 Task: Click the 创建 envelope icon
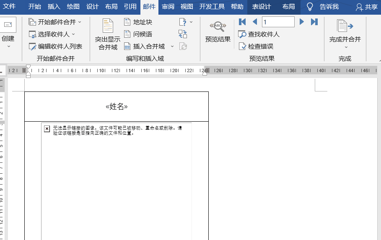point(8,25)
